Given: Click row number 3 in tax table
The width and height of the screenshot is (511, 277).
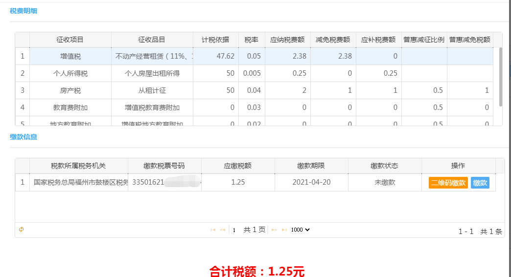Looking at the screenshot, I should [x=23, y=90].
